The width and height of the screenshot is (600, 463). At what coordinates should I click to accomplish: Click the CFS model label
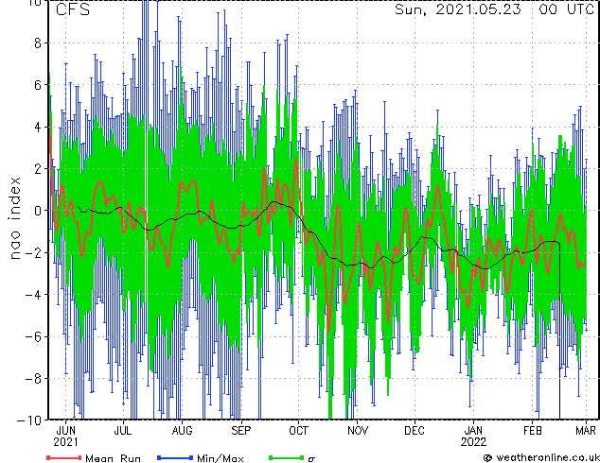(x=73, y=9)
